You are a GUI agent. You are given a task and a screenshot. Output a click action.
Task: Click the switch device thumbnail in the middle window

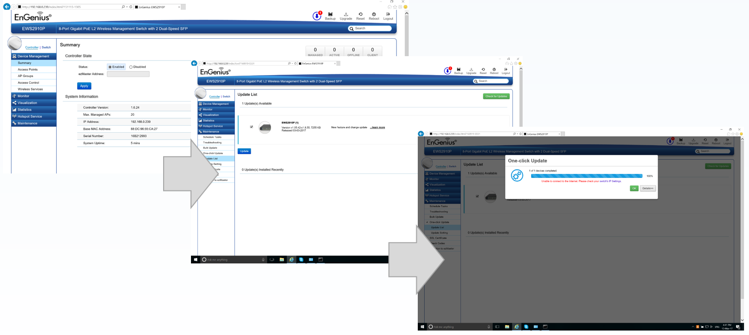[265, 127]
